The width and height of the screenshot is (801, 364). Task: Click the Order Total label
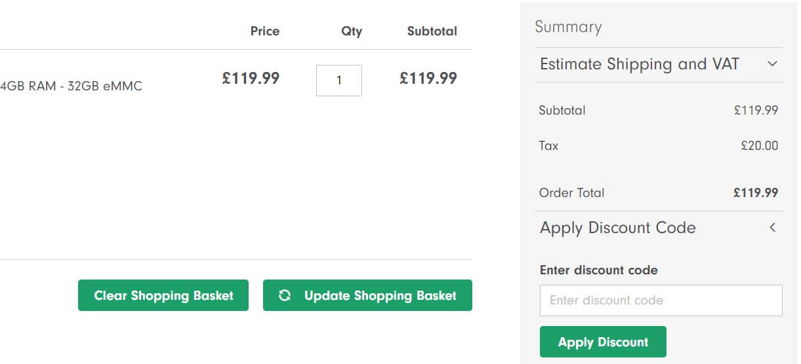click(571, 192)
